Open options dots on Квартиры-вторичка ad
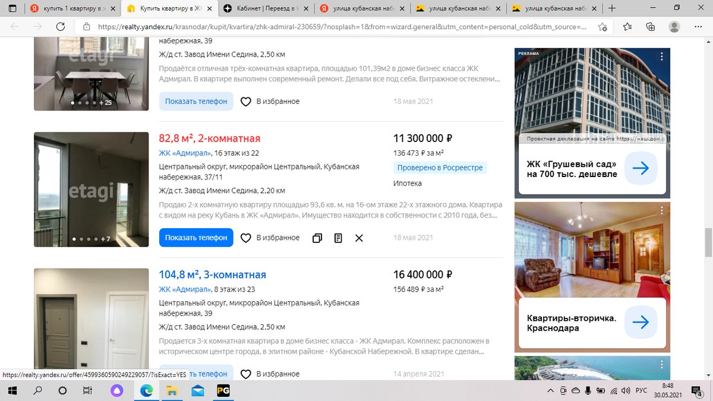The width and height of the screenshot is (713, 401). pyautogui.click(x=662, y=211)
